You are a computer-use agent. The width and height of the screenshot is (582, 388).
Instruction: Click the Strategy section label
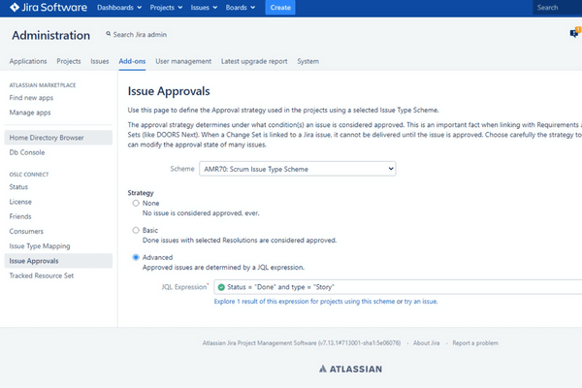click(x=141, y=193)
